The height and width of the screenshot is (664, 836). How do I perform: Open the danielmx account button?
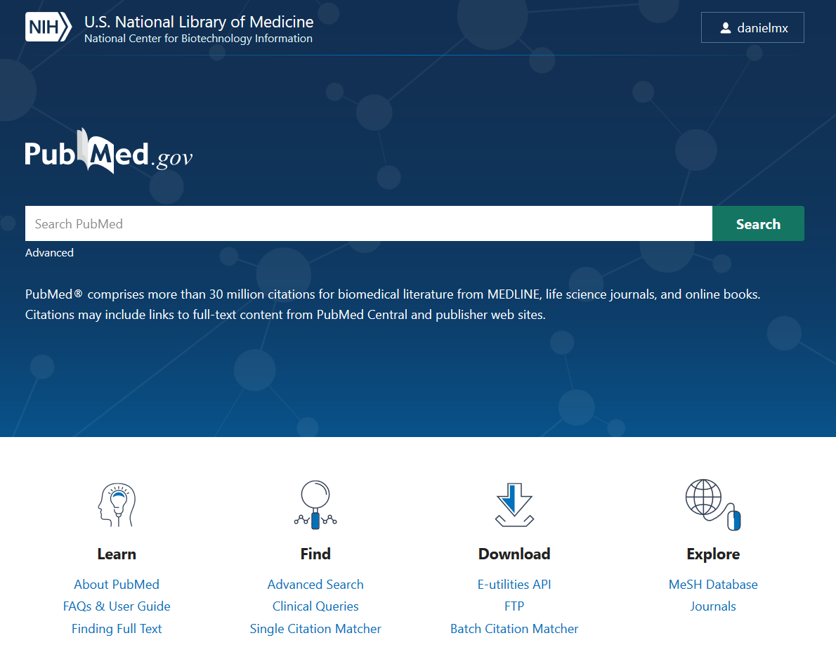click(x=752, y=27)
